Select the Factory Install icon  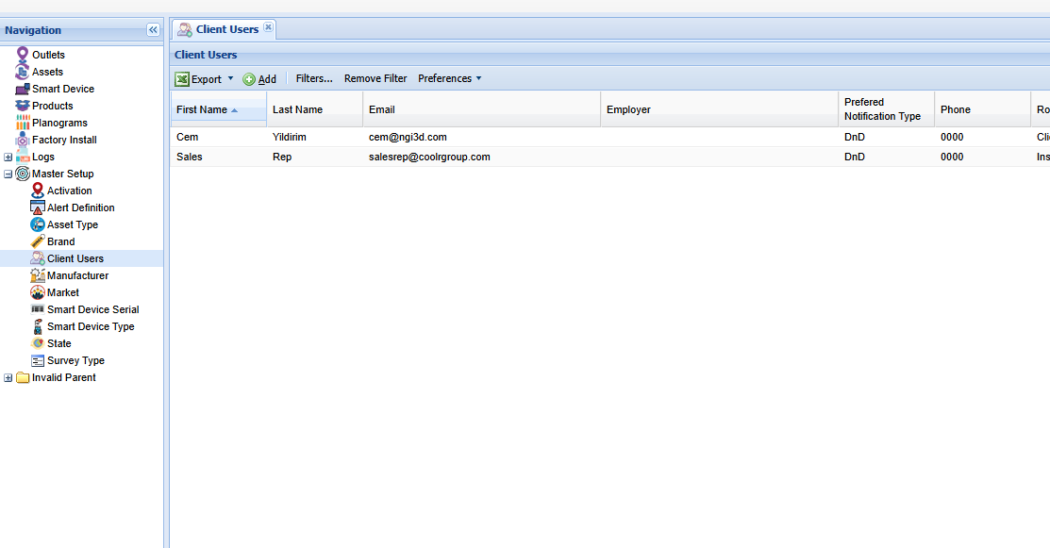(x=24, y=140)
